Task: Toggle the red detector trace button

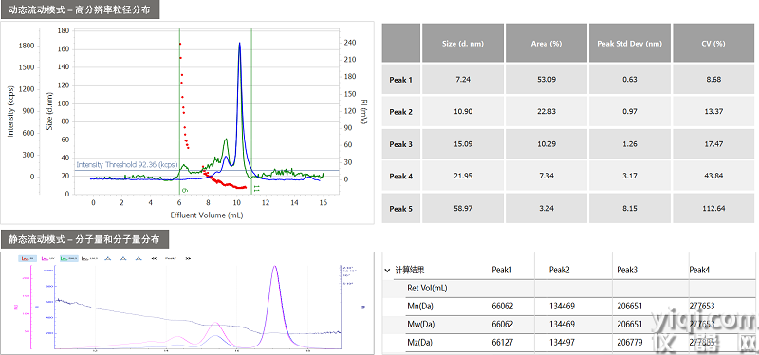Action: click(28, 258)
